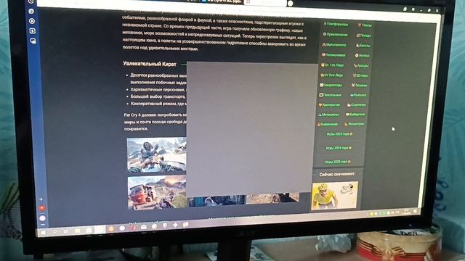Viewport: 465px width, 261px height.
Task: Open the white round icon in browser sidebar
Action: pos(42,218)
